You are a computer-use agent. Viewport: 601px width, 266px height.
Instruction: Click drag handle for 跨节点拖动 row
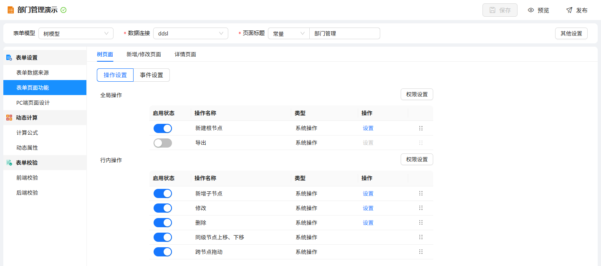pyautogui.click(x=421, y=252)
